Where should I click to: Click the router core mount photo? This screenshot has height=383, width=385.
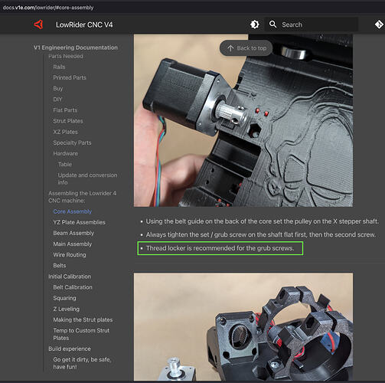click(243, 327)
